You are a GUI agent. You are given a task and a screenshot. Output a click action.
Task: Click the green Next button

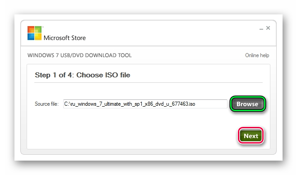[251, 136]
